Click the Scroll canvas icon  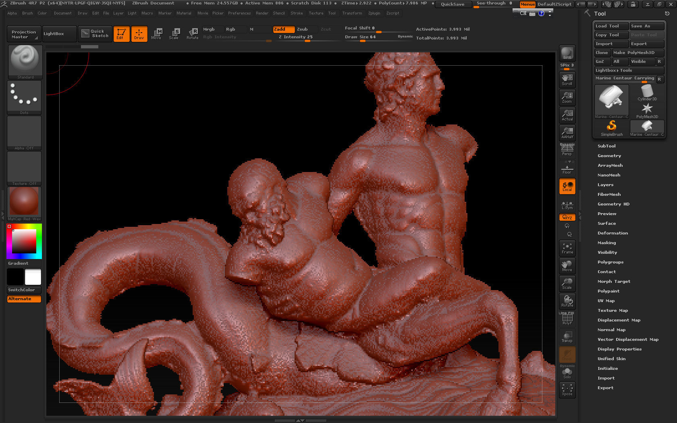(567, 80)
